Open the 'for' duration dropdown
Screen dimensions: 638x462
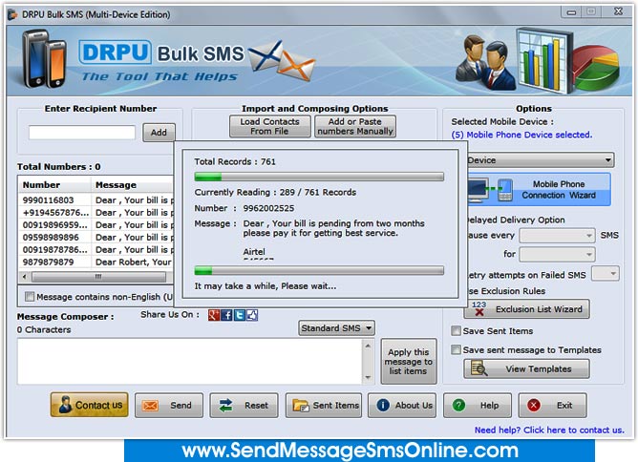tap(558, 255)
